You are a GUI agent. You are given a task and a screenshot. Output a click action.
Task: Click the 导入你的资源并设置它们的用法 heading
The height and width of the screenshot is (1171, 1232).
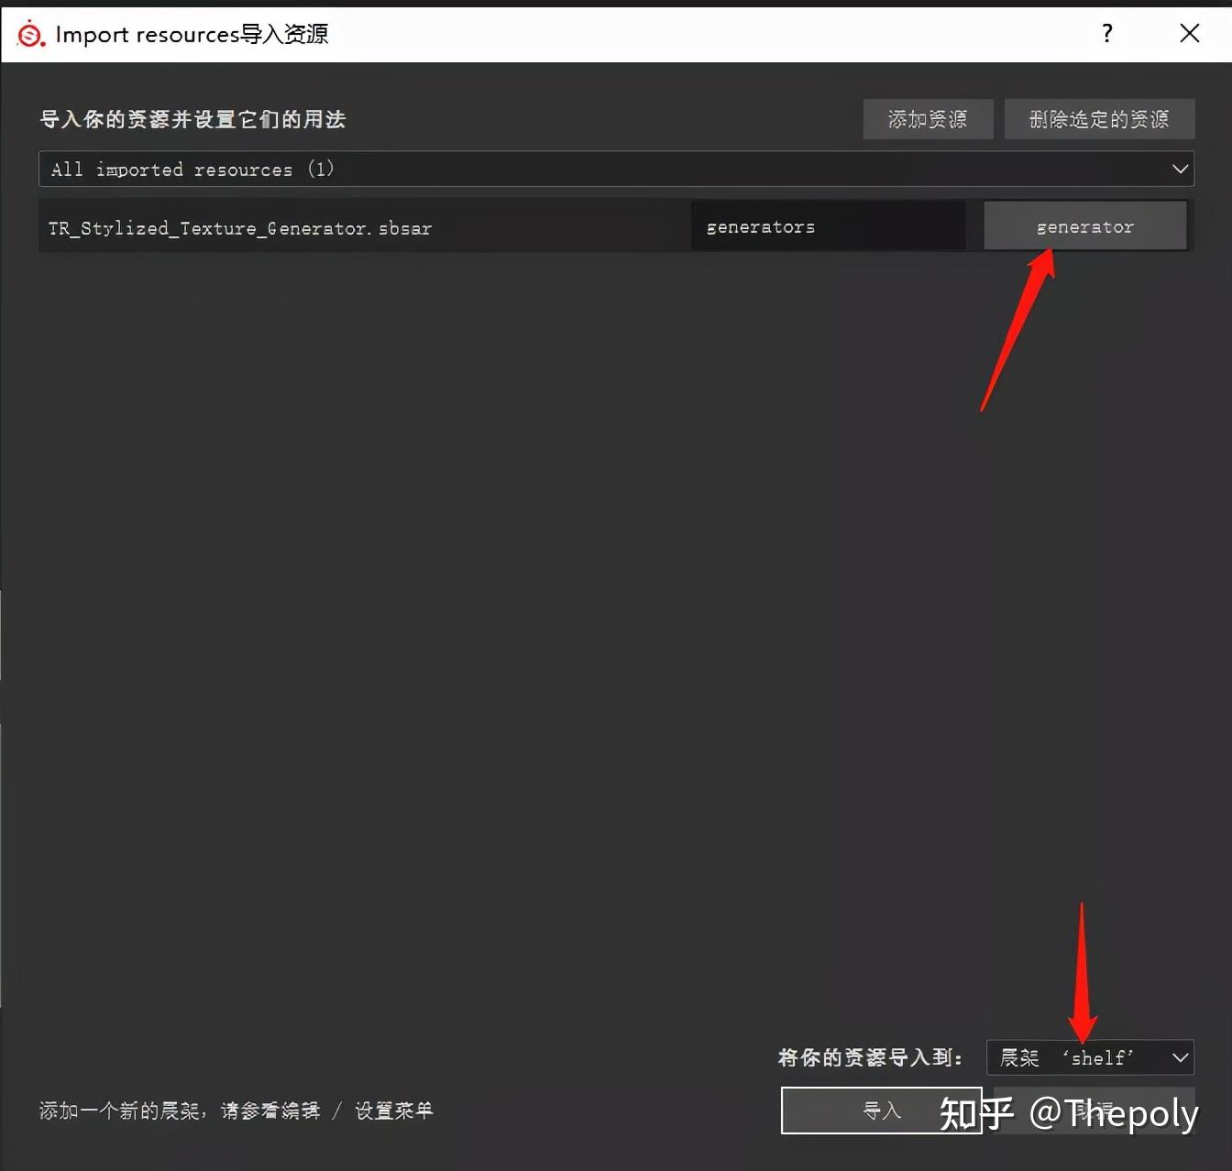(x=192, y=119)
